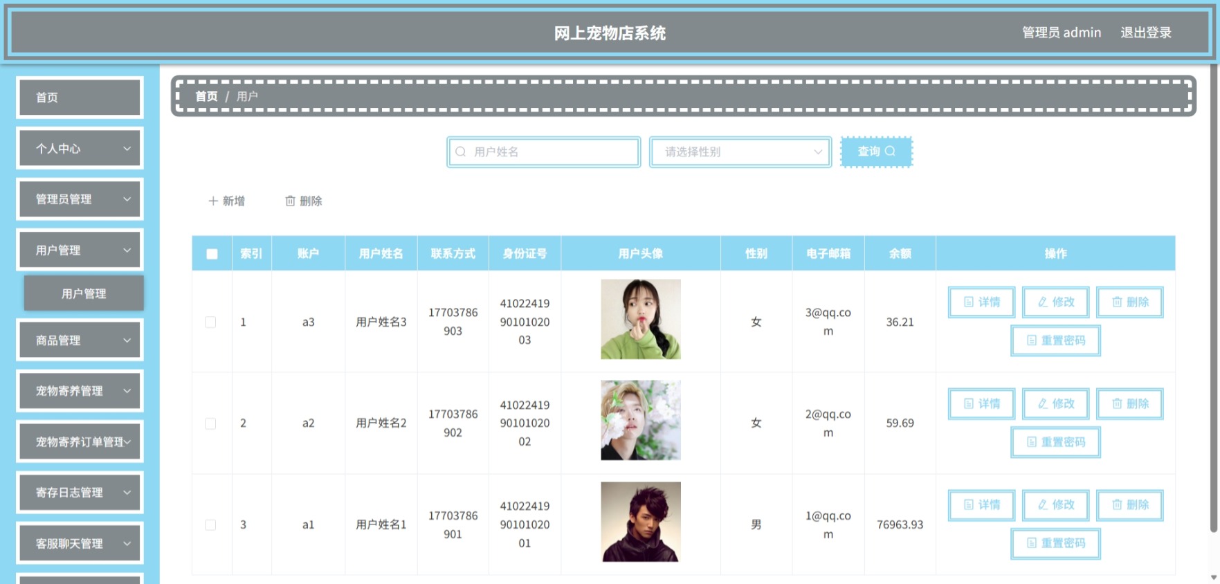The height and width of the screenshot is (584, 1220).
Task: Expand 客服聊天管理 sidebar menu
Action: tap(80, 543)
